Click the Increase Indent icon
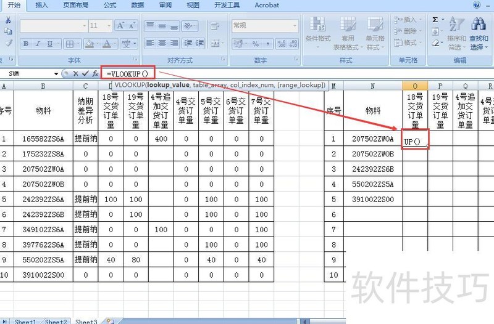This screenshot has width=494, height=324. pyautogui.click(x=199, y=43)
